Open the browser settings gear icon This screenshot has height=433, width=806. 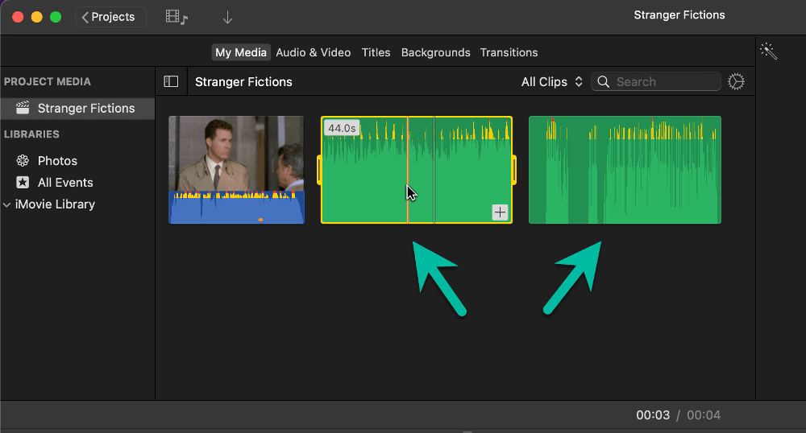coord(736,81)
